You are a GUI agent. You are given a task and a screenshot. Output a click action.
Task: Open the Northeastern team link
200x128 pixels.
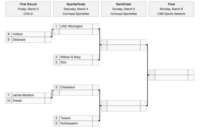tap(69, 123)
